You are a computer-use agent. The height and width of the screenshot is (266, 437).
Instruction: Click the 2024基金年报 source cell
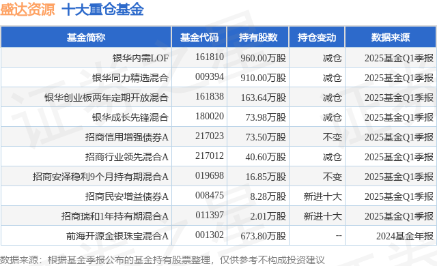click(x=405, y=236)
